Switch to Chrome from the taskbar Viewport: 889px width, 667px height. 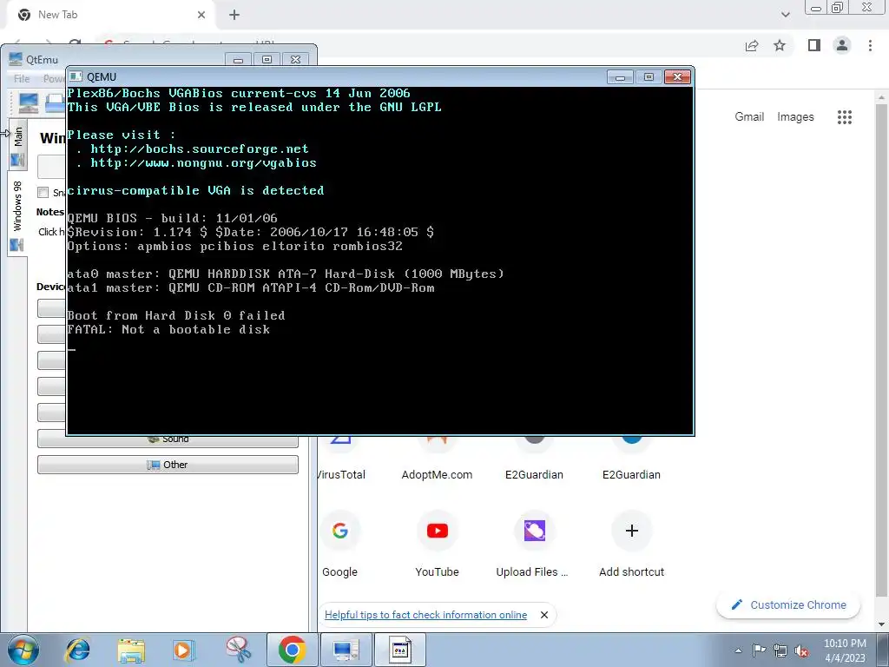(293, 650)
